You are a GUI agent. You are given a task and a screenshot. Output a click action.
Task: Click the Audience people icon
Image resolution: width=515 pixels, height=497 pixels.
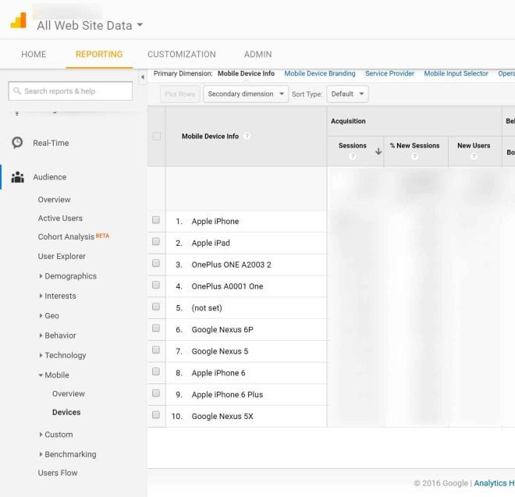coord(18,177)
